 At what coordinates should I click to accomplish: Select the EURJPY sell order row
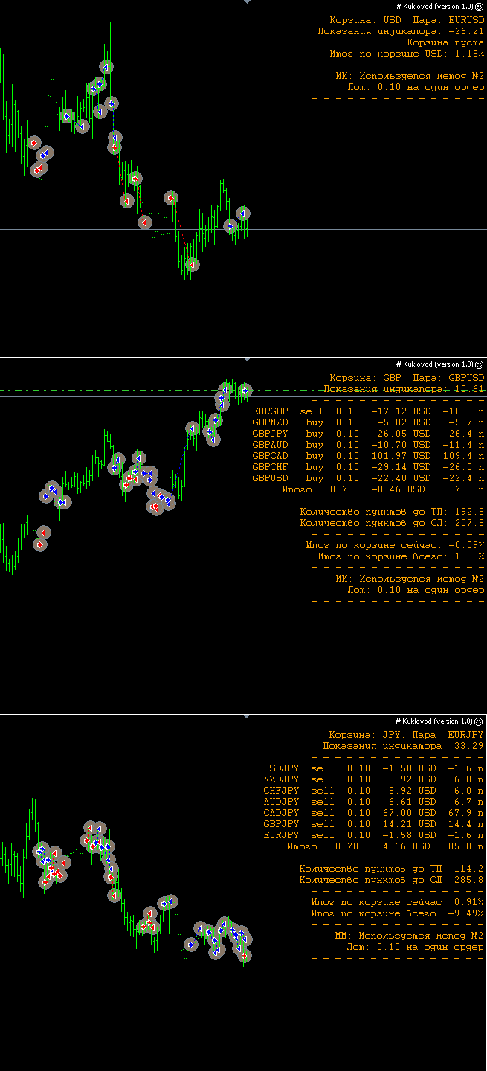[374, 835]
